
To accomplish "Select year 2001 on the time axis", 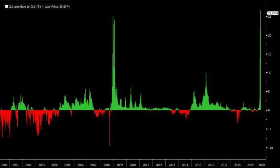I will (15, 165).
